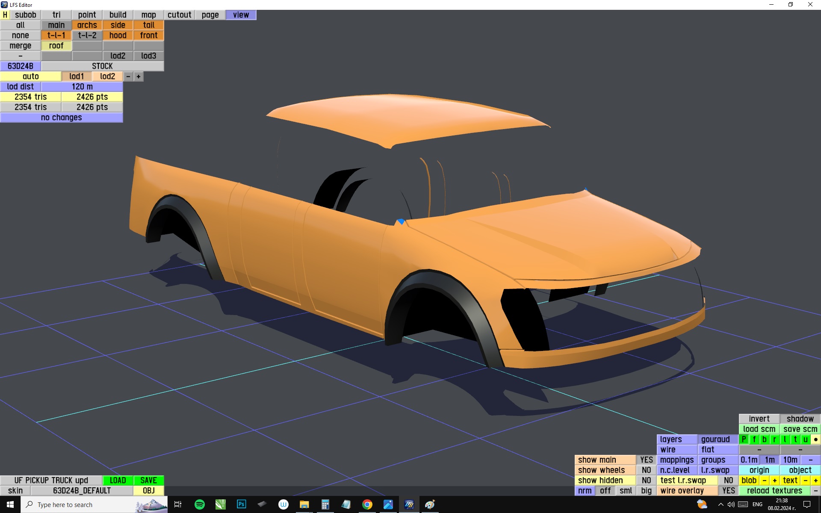The height and width of the screenshot is (513, 821).
Task: Select the 'b' back view button
Action: [764, 439]
